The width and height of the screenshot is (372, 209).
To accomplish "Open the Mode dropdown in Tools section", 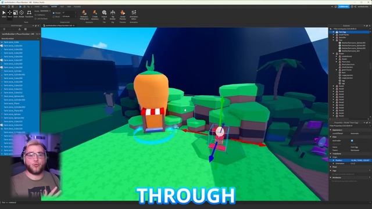I will pyautogui.click(x=45, y=11).
